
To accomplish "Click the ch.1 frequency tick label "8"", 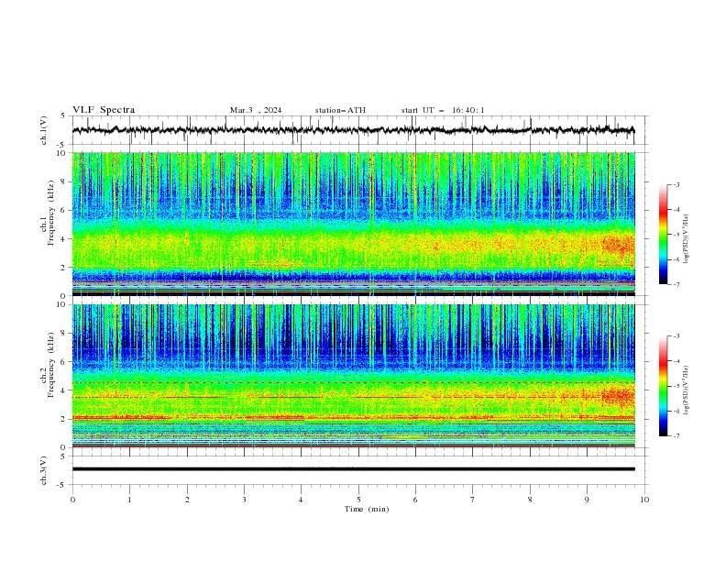I will pos(64,181).
